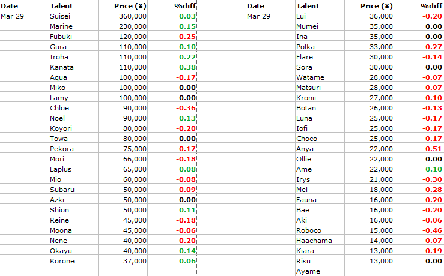This screenshot has height=276, width=444.
Task: Click the Pekora talent cell
Action: tap(74, 149)
